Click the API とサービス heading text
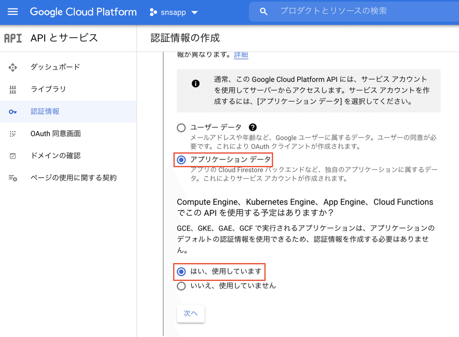The height and width of the screenshot is (337, 459). tap(64, 38)
